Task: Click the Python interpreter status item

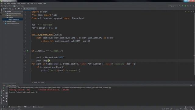Action: point(186,109)
